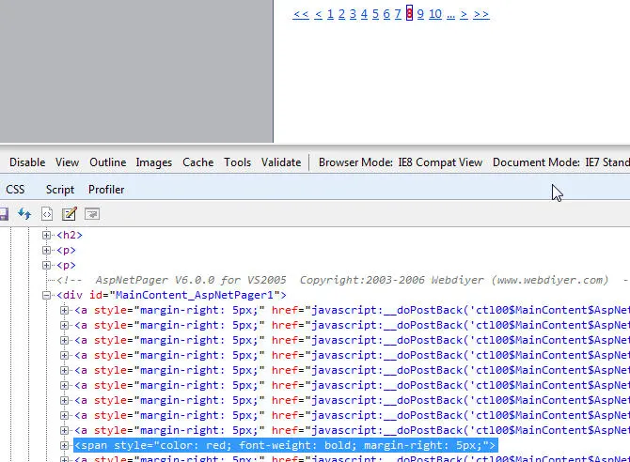Open the Outline menu
Image resolution: width=630 pixels, height=462 pixels.
coord(107,162)
